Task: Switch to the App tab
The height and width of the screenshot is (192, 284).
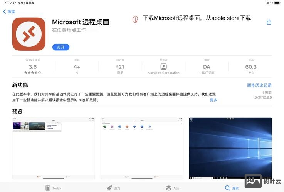Action: 173,188
